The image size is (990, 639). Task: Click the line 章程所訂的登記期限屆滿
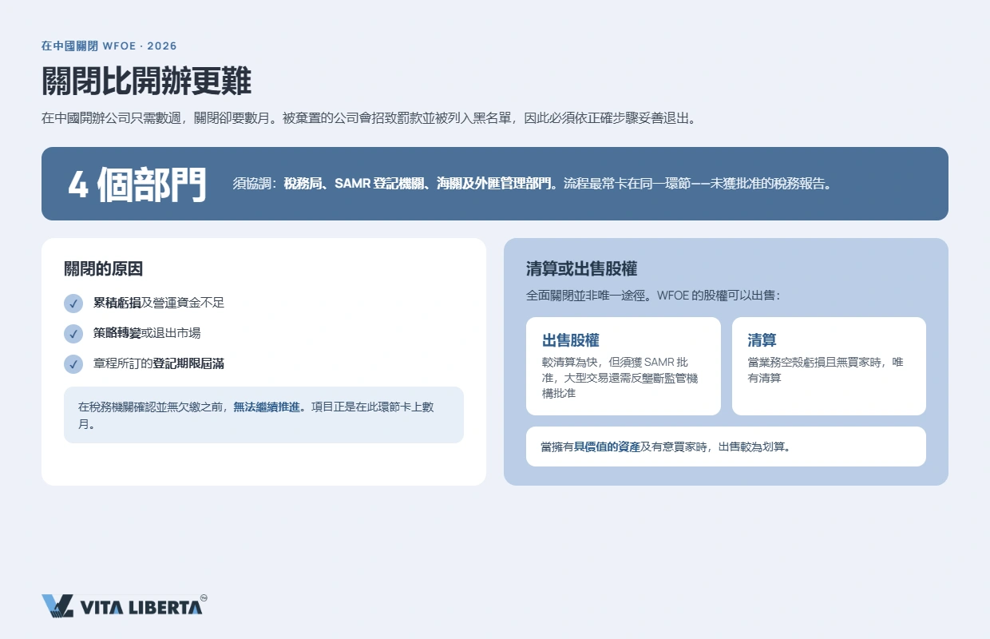(x=159, y=363)
